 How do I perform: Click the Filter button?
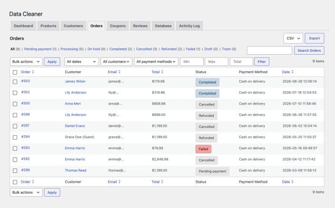click(x=262, y=62)
